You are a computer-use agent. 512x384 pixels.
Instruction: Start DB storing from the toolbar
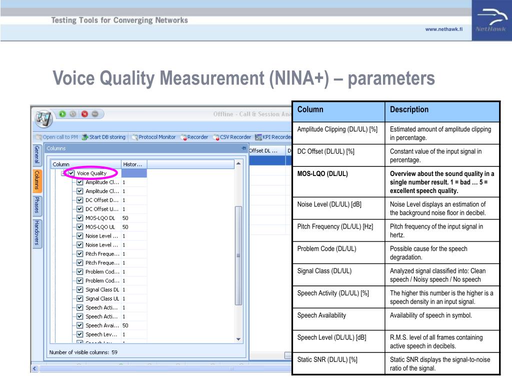coord(103,137)
